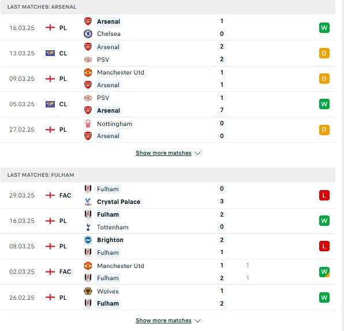Expand Arsenal's Show more matches chevron
The width and height of the screenshot is (344, 331).
point(197,153)
